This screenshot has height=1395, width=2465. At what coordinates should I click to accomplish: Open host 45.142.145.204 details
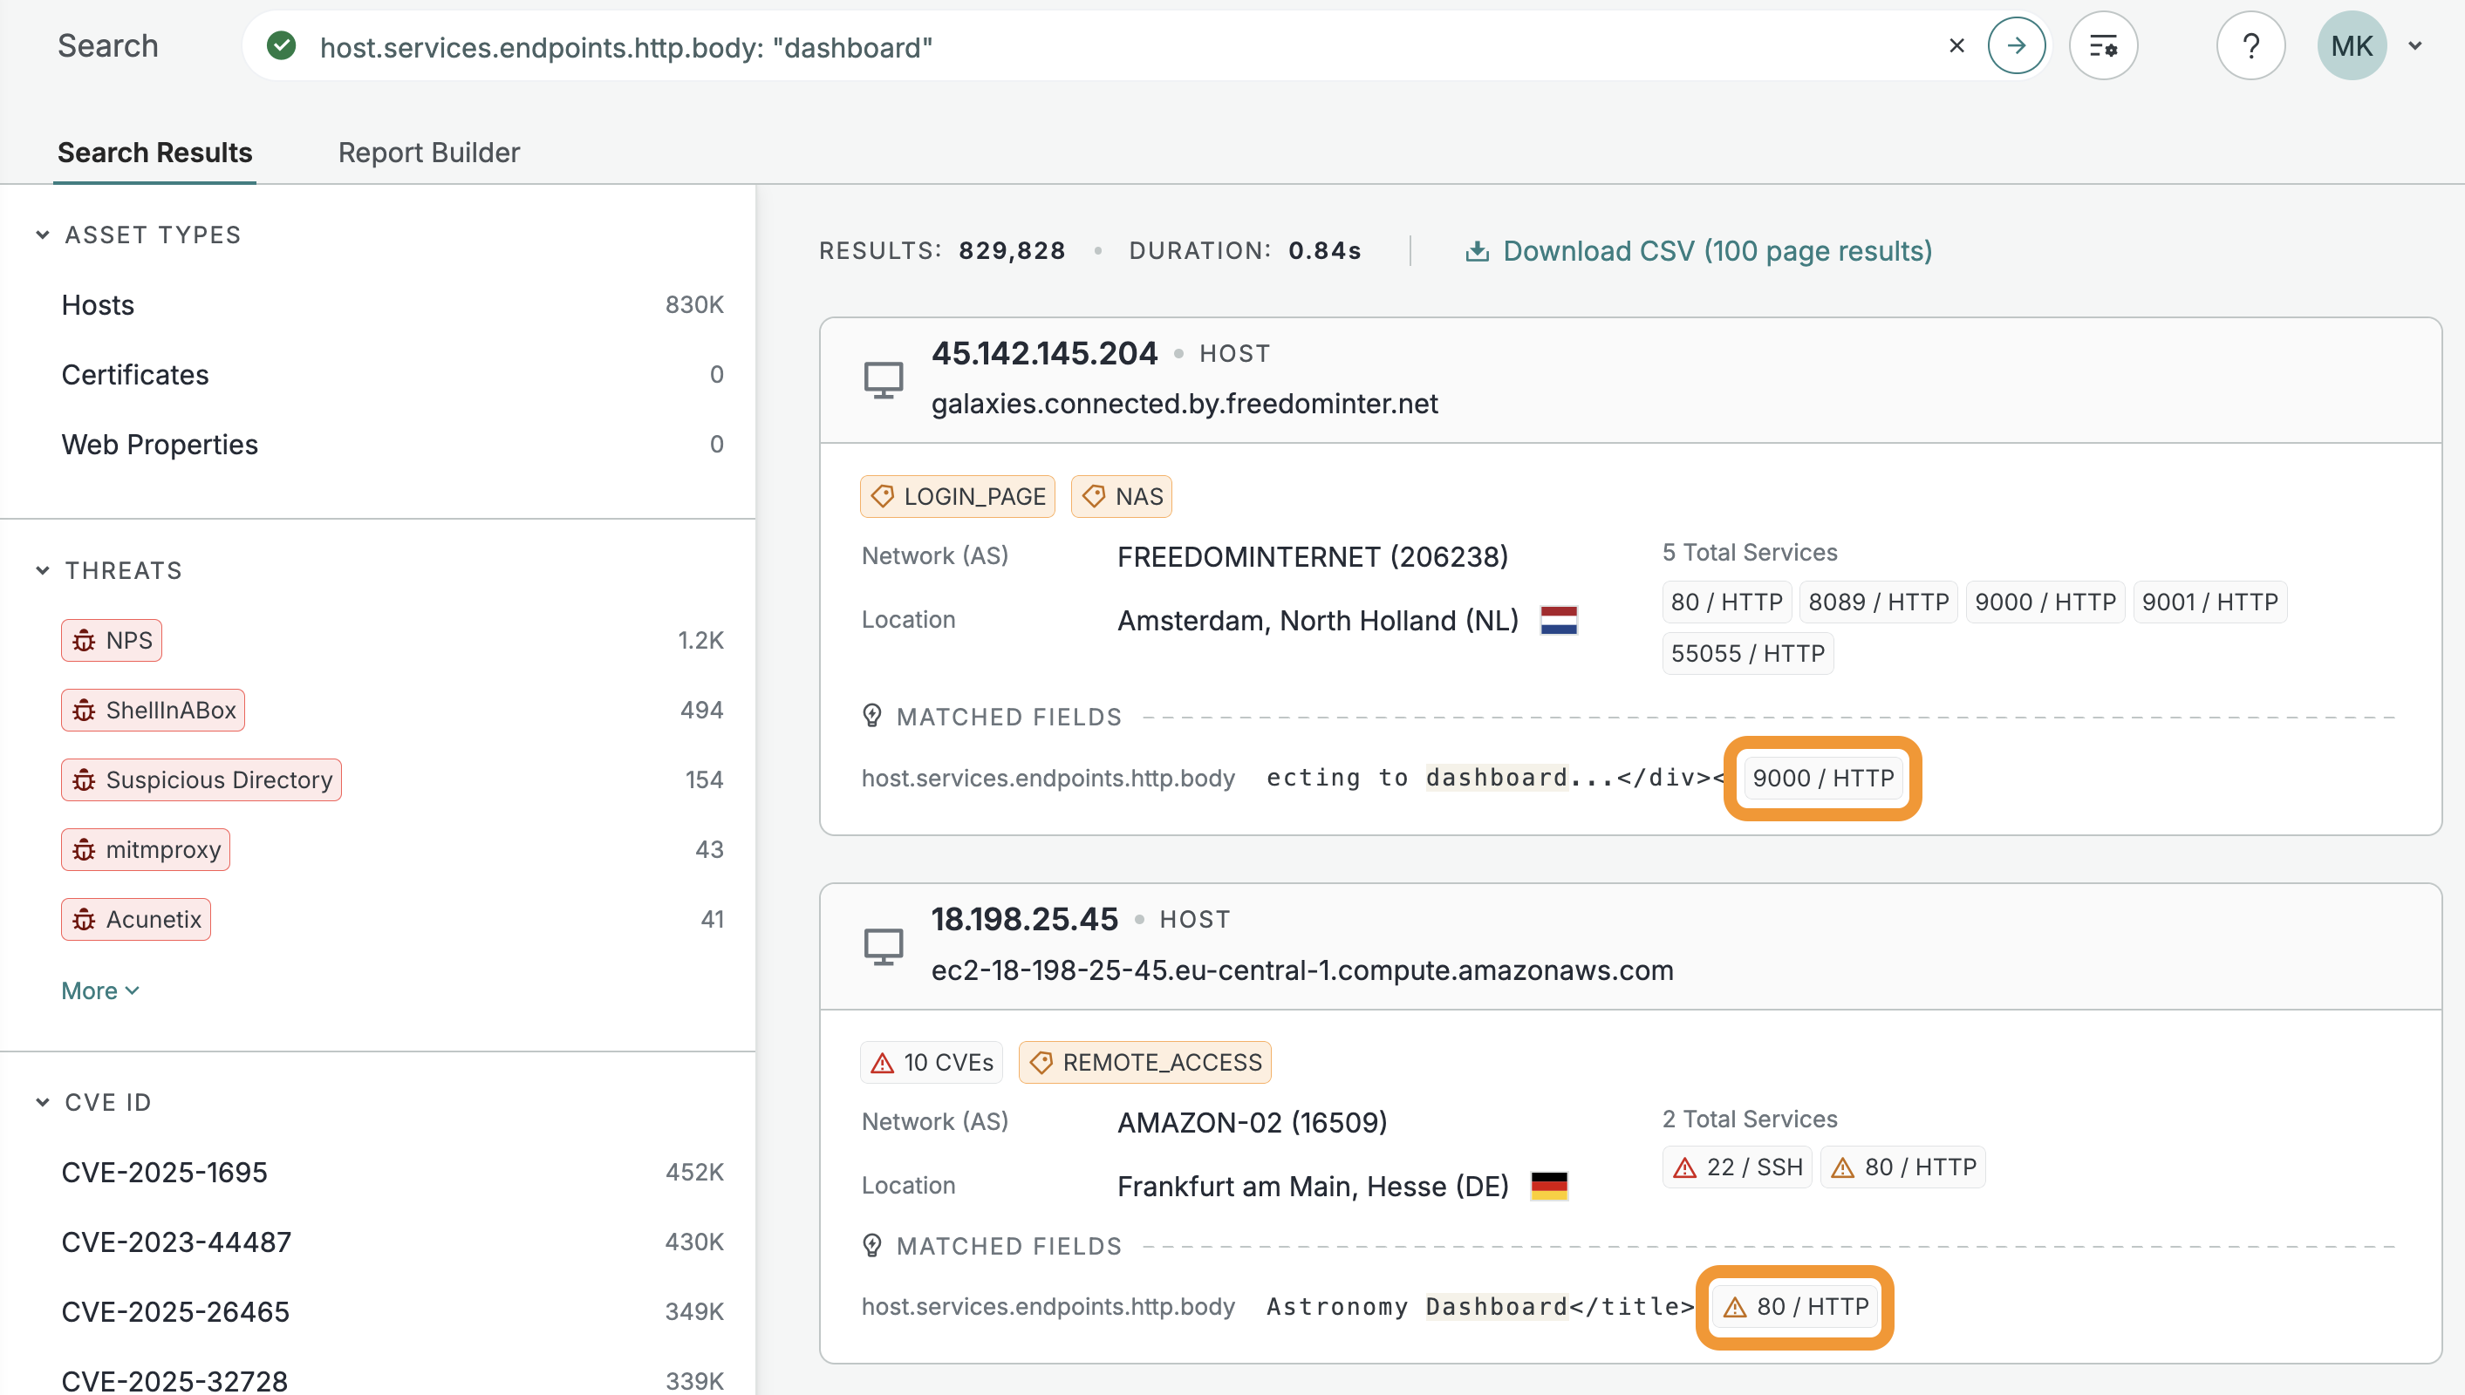[x=1044, y=353]
